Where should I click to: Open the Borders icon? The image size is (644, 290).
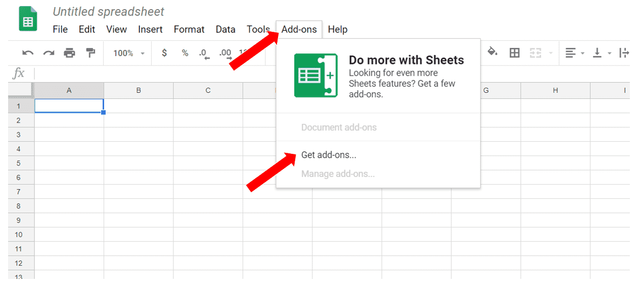click(515, 52)
